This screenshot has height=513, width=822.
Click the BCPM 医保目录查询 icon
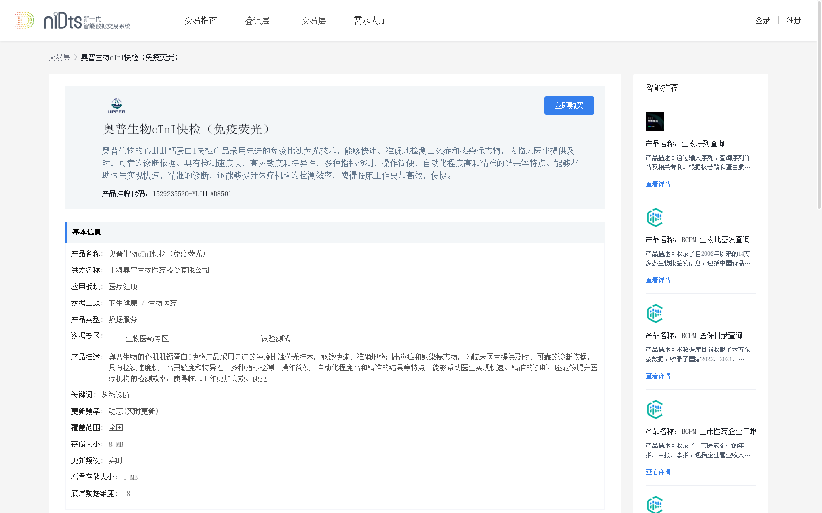coord(655,313)
